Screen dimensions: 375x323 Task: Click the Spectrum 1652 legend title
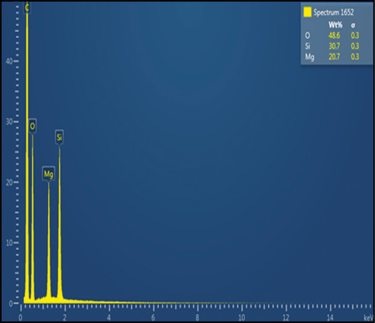click(x=334, y=12)
